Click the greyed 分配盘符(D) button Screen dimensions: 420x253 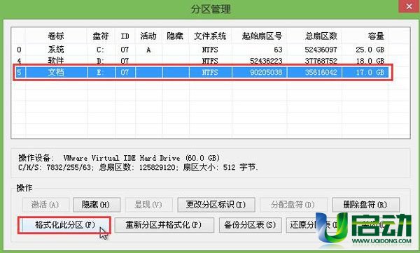(x=293, y=205)
